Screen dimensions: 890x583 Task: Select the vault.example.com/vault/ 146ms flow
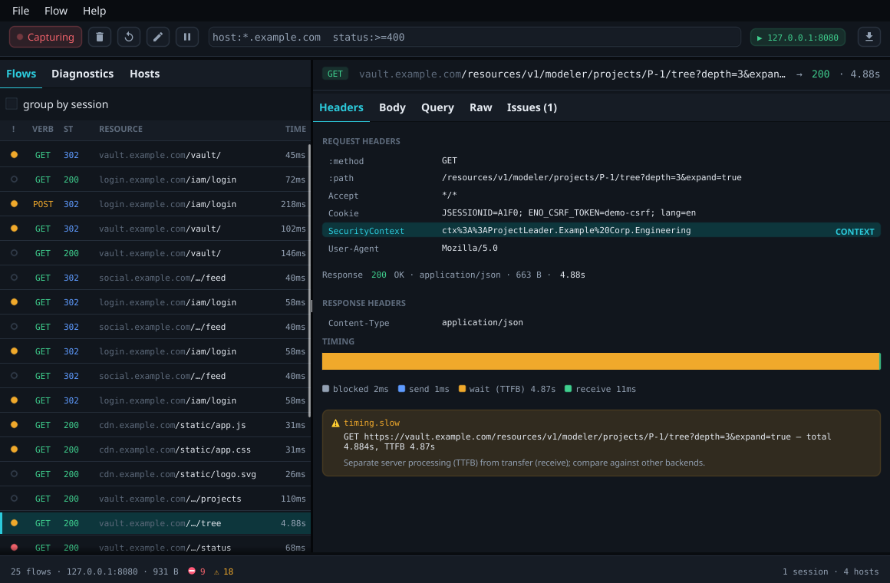tap(155, 253)
